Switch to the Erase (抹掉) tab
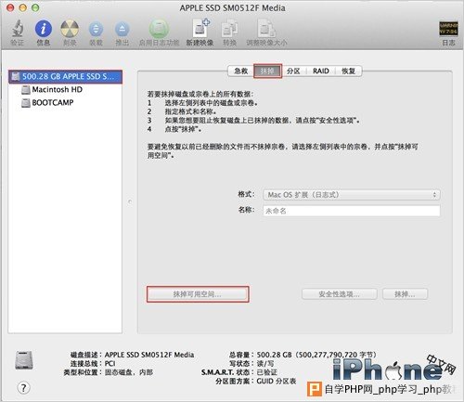Screen dimensions: 464x402 [x=267, y=71]
